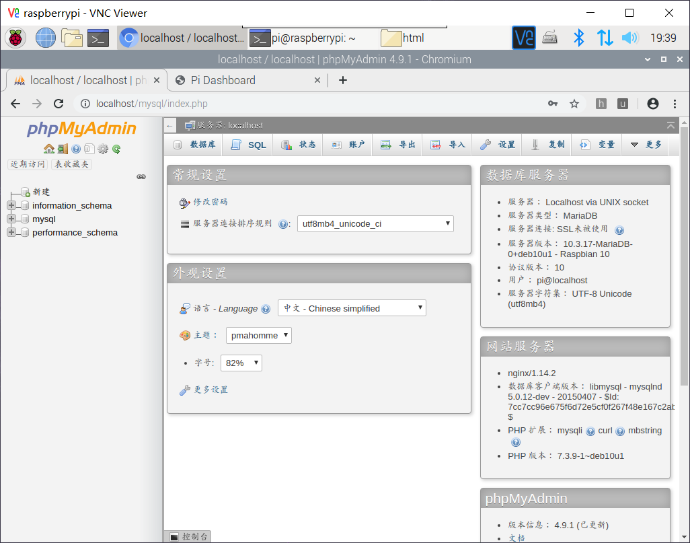This screenshot has height=543, width=690.
Task: Go to the 导入 tab
Action: point(447,145)
